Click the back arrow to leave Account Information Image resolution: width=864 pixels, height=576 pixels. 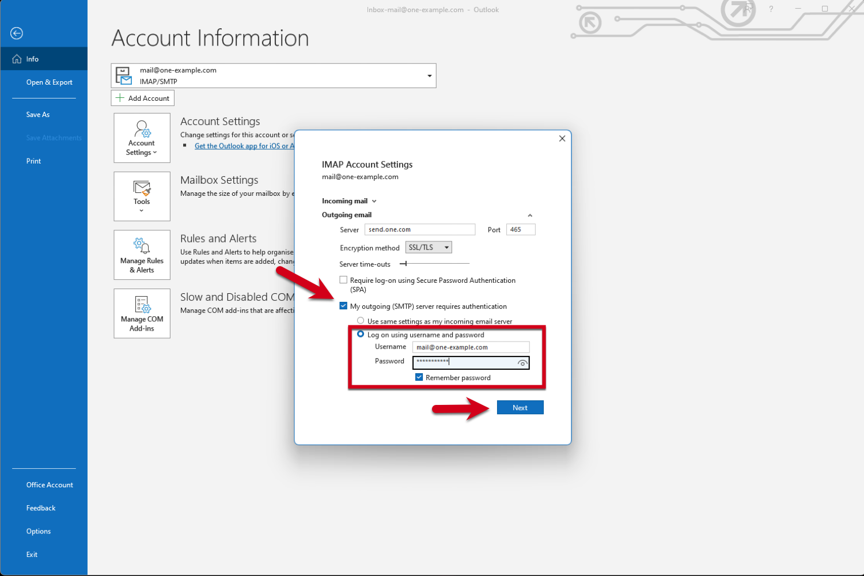[x=16, y=33]
